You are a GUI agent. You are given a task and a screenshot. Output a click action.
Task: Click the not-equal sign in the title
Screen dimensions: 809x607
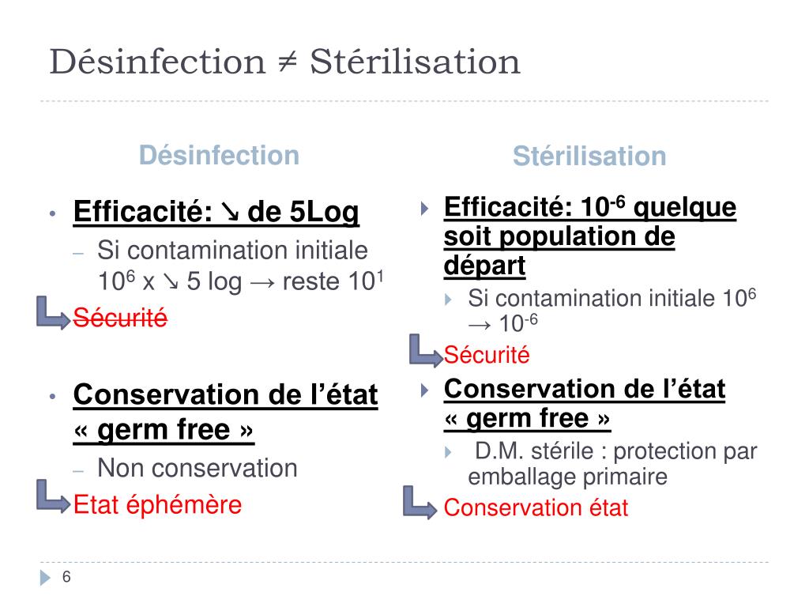[288, 62]
